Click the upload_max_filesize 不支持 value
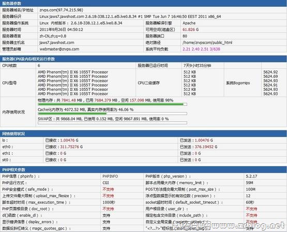This screenshot has height=232, width=287. 108,196
